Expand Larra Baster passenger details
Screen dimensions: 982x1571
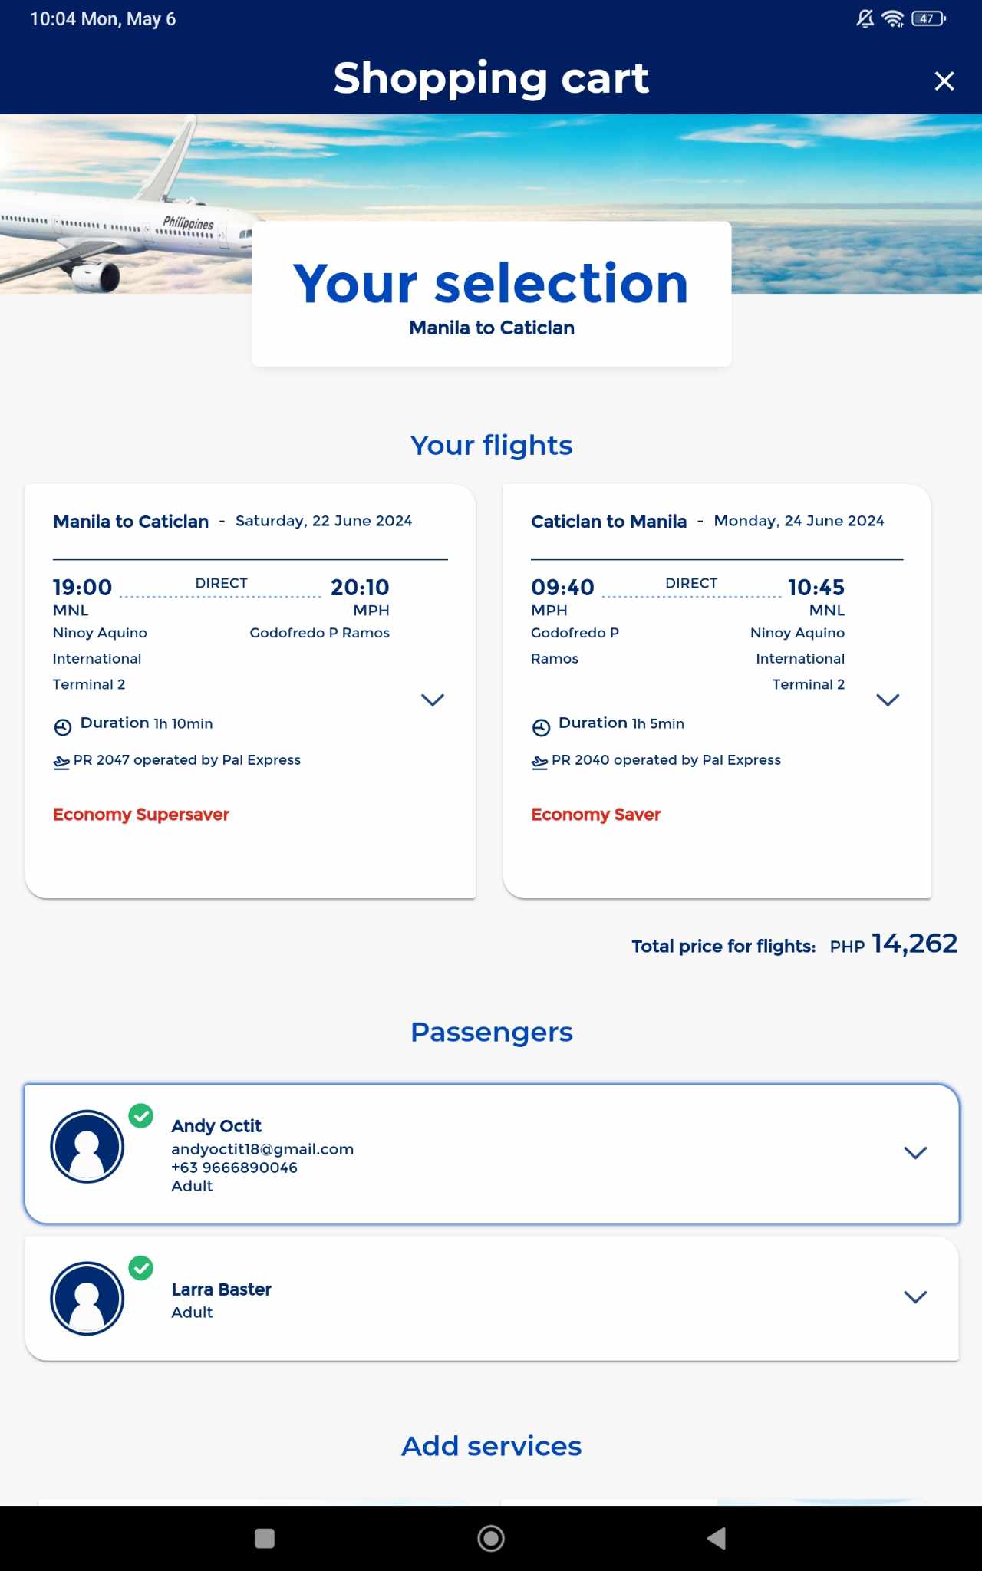tap(915, 1296)
